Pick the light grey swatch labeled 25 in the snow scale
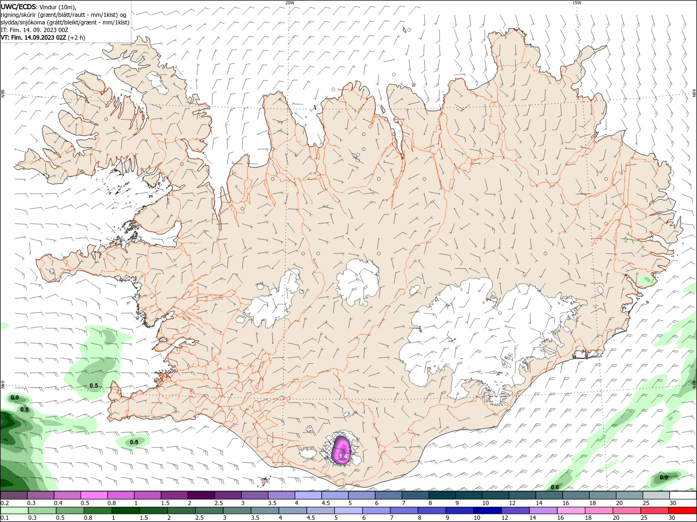The width and height of the screenshot is (697, 522). tap(656, 495)
